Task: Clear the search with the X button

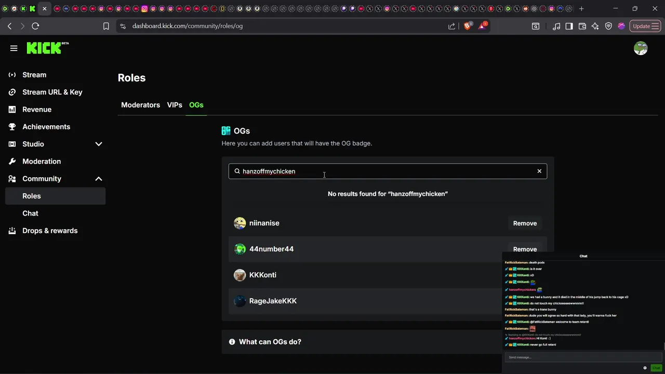Action: (x=539, y=171)
